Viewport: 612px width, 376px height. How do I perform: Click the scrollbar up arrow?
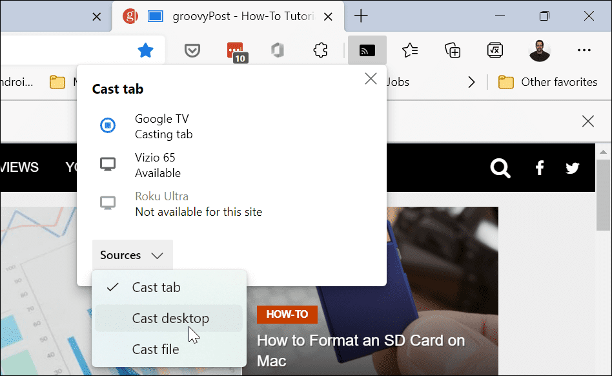point(604,151)
